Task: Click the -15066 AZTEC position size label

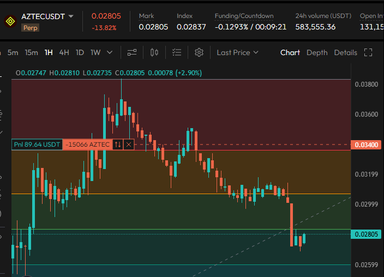Action: coord(87,144)
